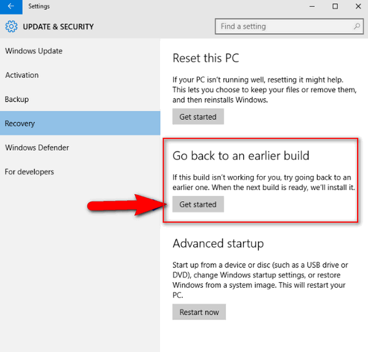Click the Settings window title text
Image resolution: width=368 pixels, height=352 pixels.
click(x=39, y=6)
